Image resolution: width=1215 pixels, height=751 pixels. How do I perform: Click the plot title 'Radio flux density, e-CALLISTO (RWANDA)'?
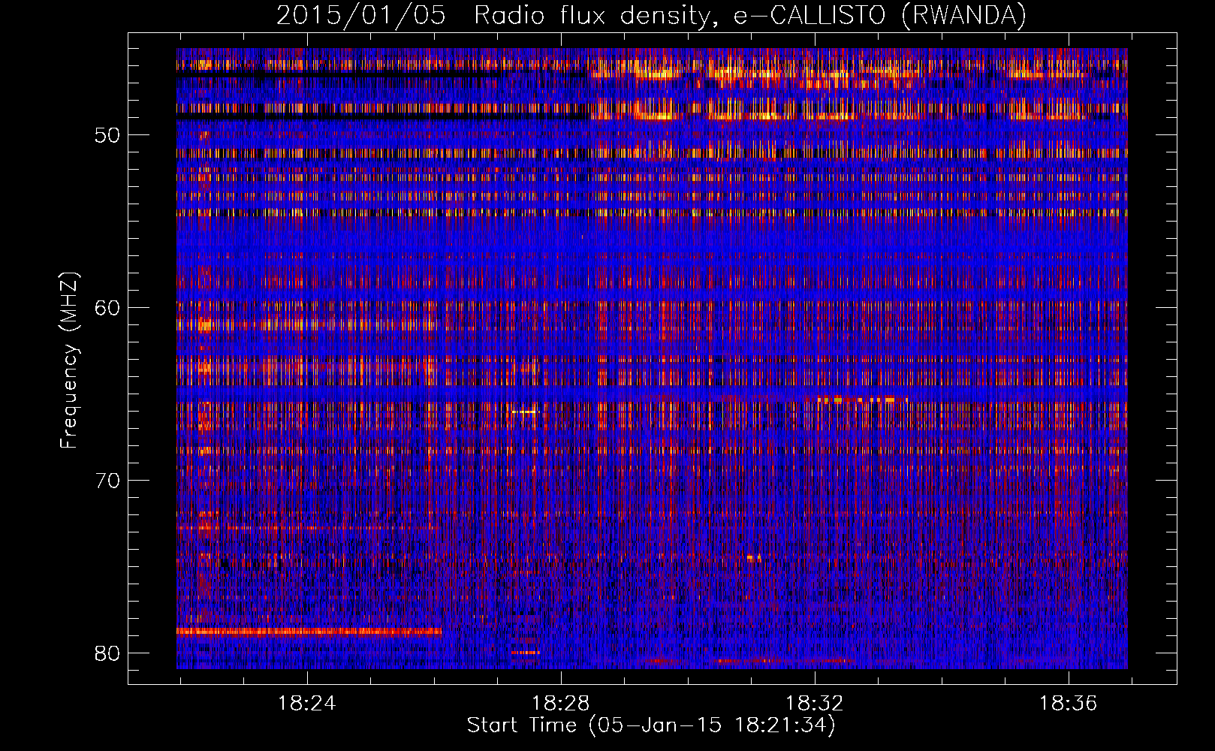point(750,15)
